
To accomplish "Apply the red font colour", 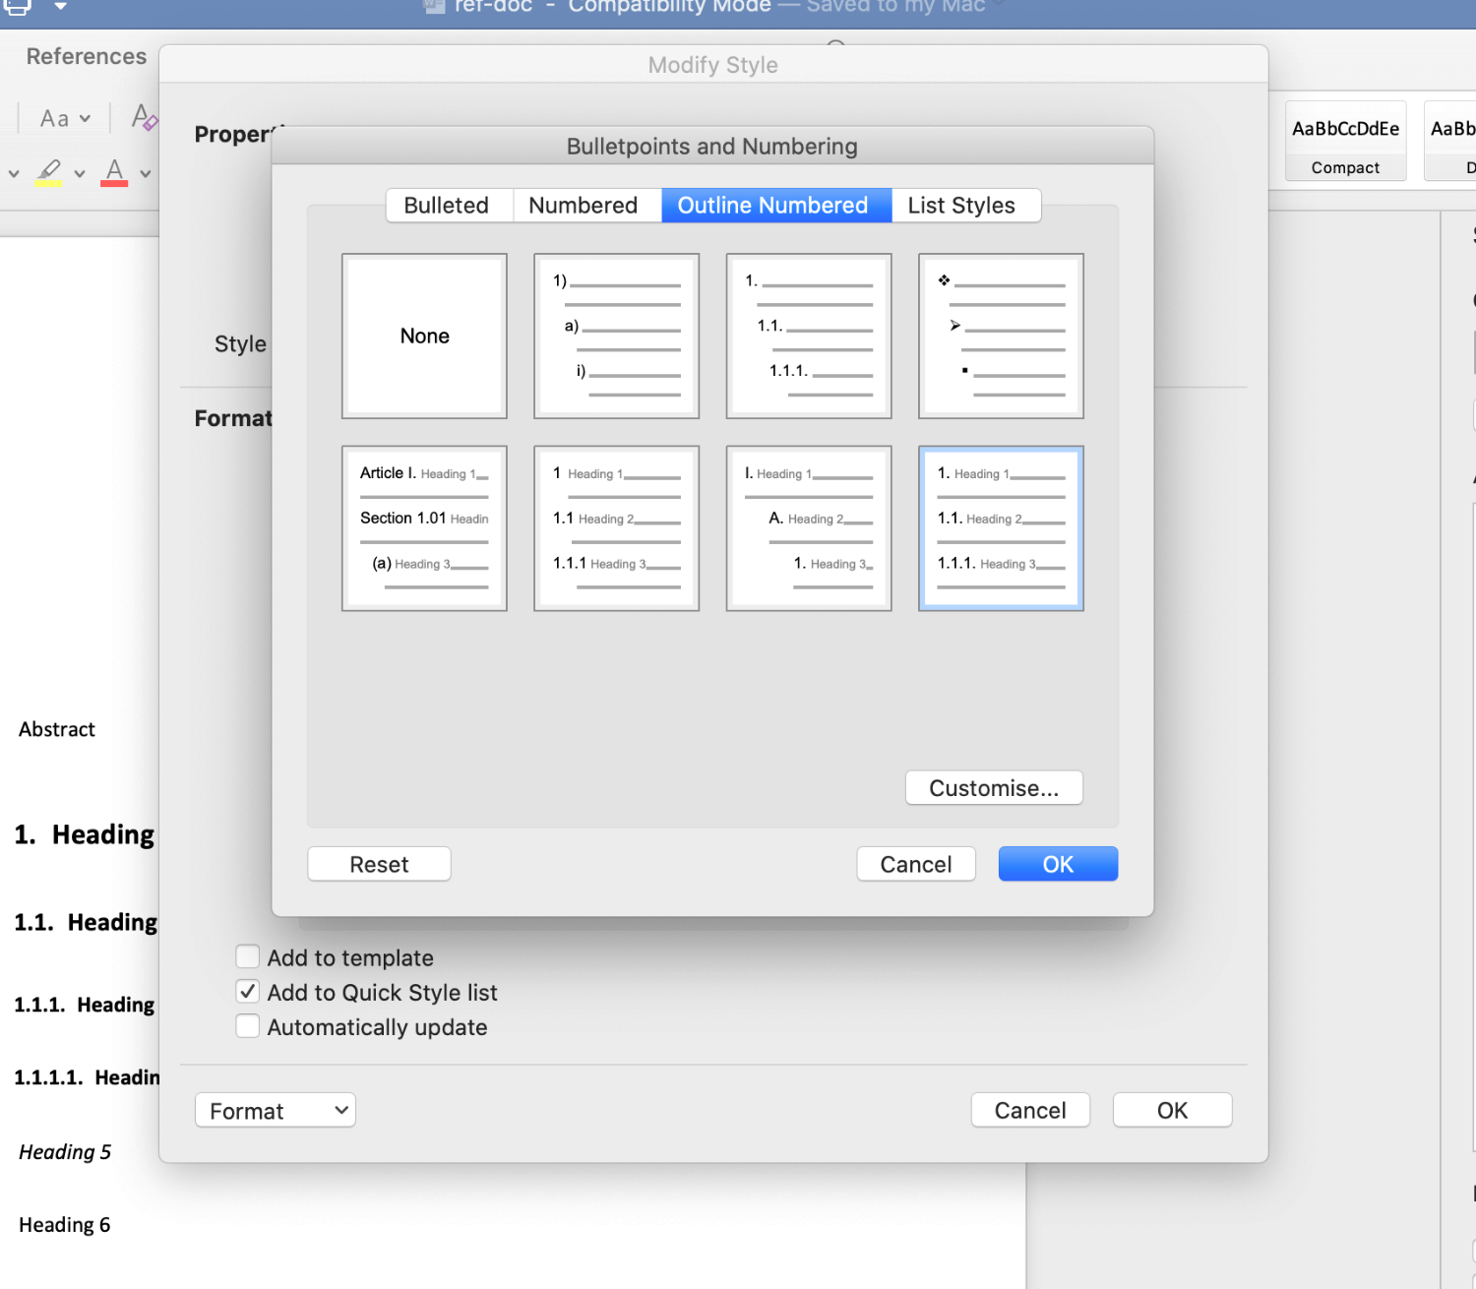I will [x=114, y=172].
